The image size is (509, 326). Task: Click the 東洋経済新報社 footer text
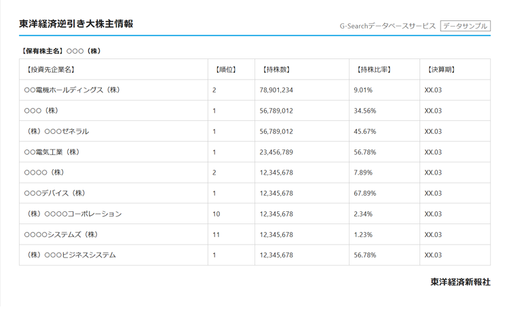(x=460, y=282)
